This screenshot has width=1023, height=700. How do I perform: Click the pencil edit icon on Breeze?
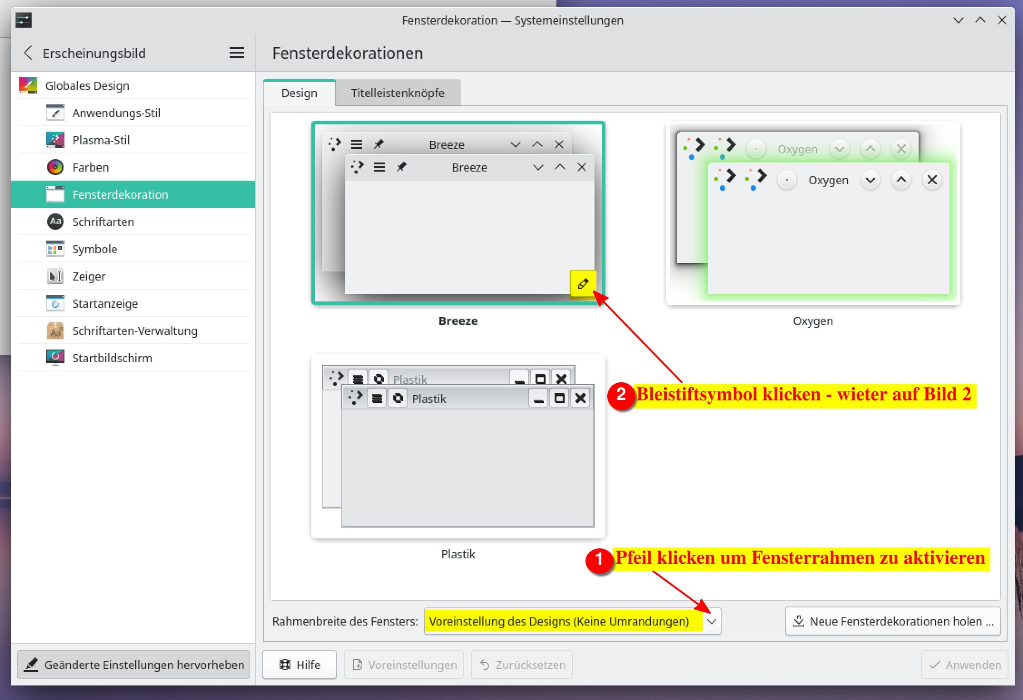pos(583,284)
